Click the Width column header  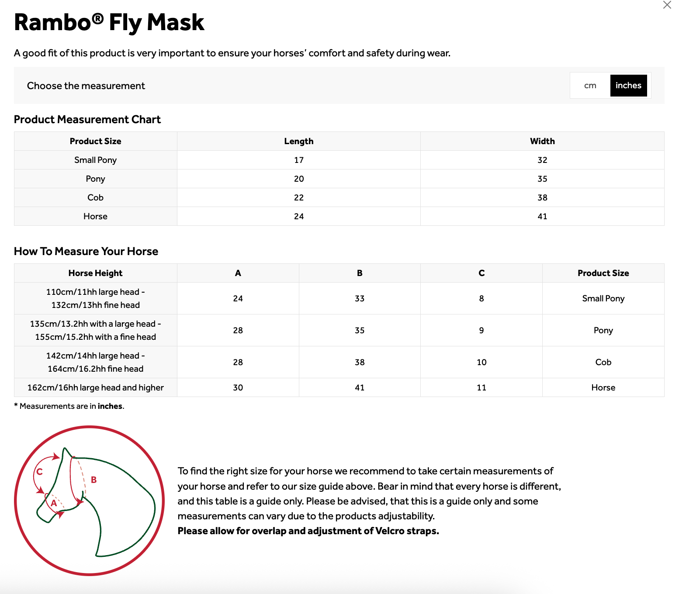click(x=542, y=141)
